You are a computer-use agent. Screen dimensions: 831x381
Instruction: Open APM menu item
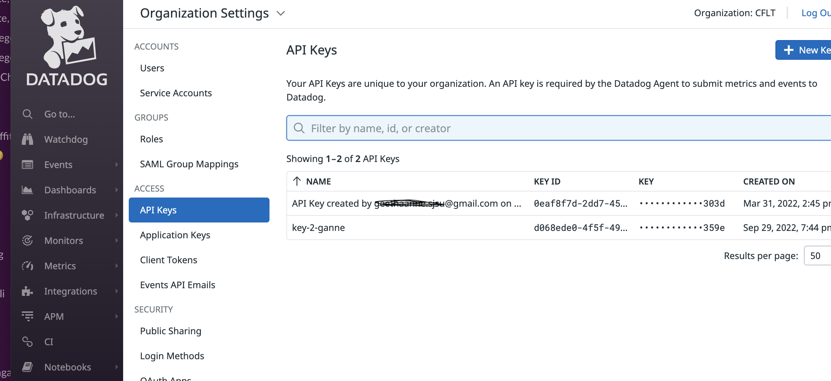click(x=54, y=316)
